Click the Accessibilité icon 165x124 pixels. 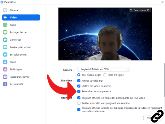tap(5, 84)
